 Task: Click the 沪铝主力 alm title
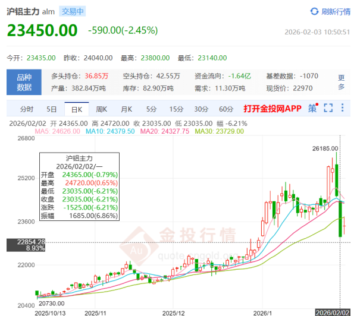(x=31, y=12)
